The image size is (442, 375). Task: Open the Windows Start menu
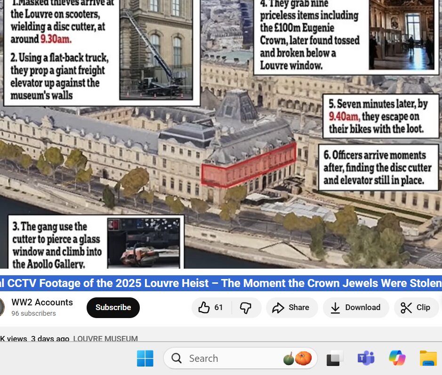click(x=145, y=359)
